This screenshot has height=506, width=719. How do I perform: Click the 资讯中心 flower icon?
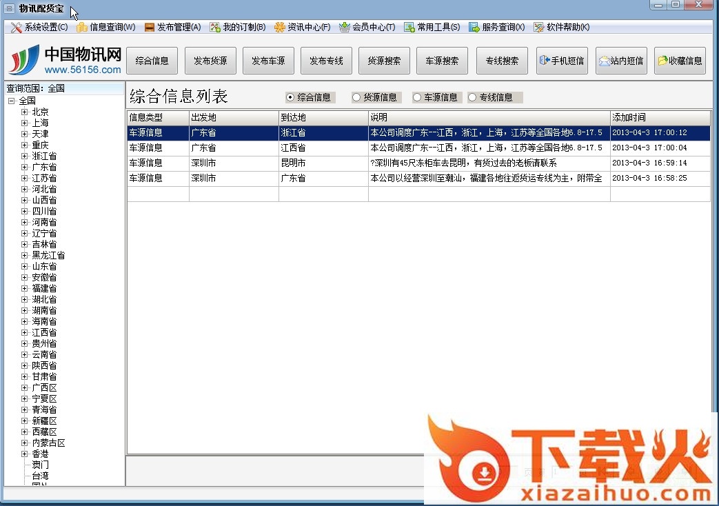coord(279,28)
